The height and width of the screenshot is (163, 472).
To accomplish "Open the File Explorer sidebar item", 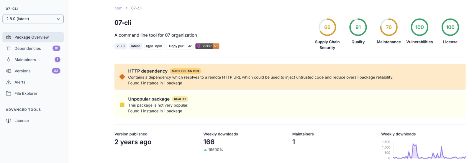I will tap(26, 93).
